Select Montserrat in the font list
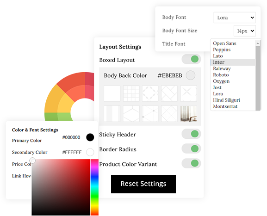 click(225, 106)
